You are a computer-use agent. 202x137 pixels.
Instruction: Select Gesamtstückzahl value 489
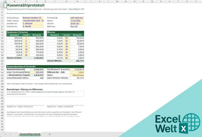pos(37,78)
